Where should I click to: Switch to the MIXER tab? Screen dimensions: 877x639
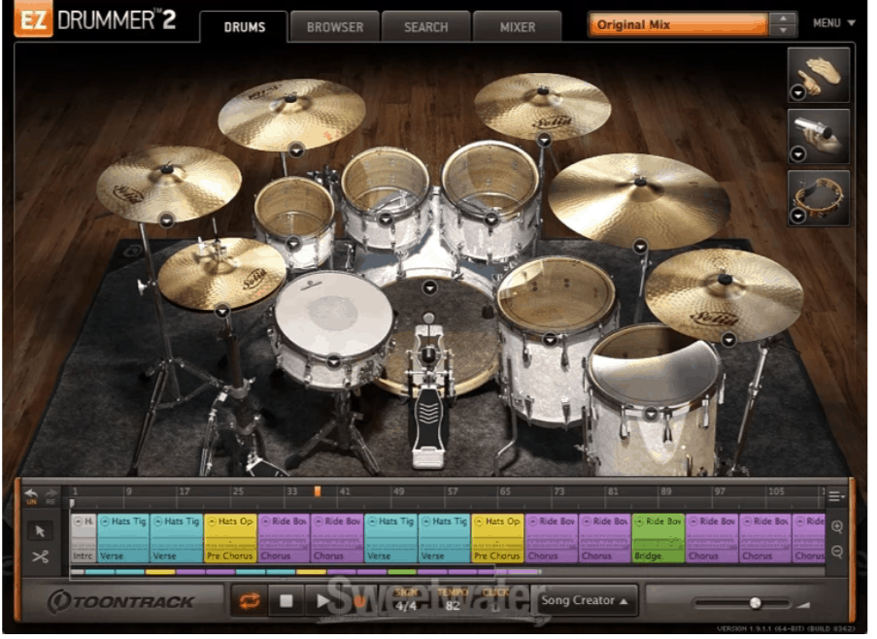pos(516,27)
